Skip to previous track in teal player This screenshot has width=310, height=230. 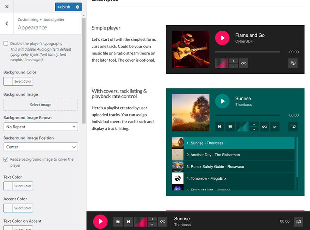(x=220, y=127)
